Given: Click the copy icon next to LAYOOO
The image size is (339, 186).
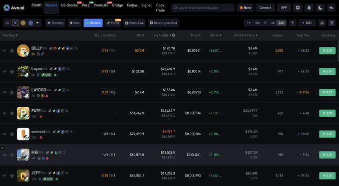Looking at the screenshot, I should click(x=55, y=90).
